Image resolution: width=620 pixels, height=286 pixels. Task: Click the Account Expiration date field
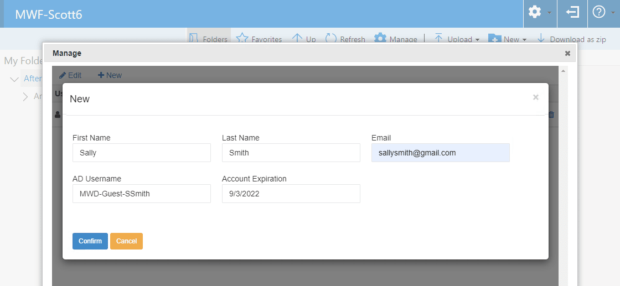[x=291, y=194]
